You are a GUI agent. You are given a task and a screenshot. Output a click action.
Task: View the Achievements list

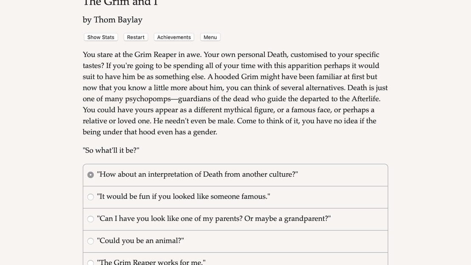[x=174, y=37]
